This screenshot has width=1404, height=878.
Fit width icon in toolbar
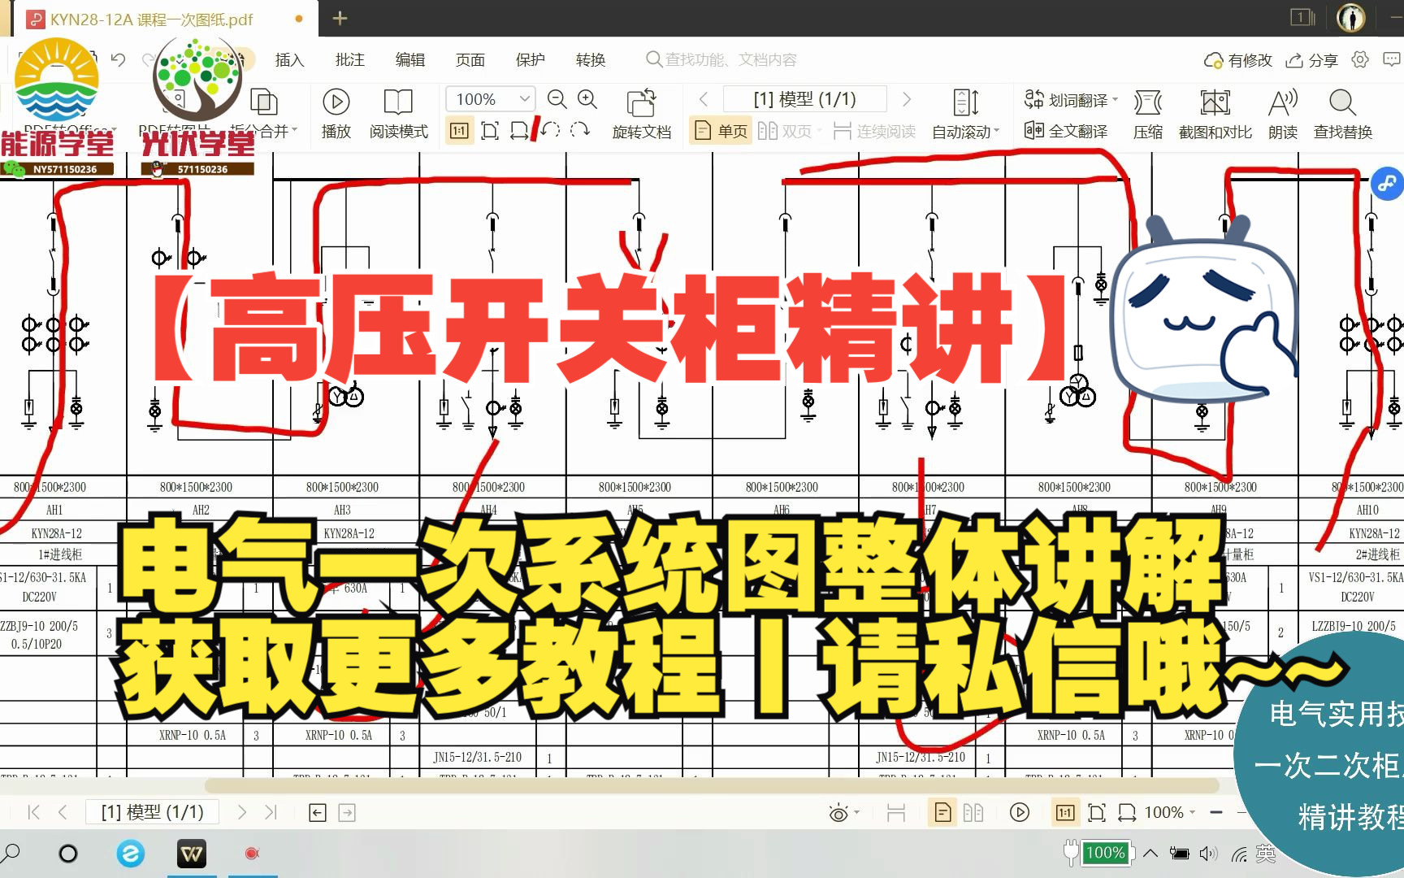pos(518,131)
